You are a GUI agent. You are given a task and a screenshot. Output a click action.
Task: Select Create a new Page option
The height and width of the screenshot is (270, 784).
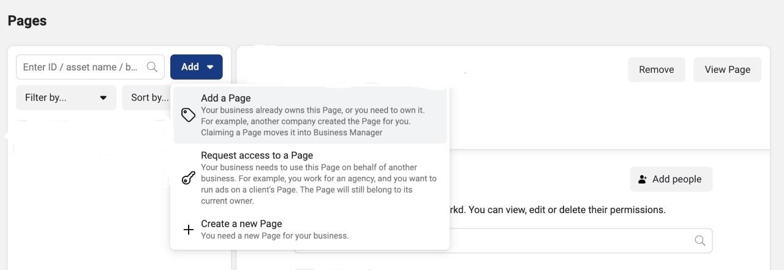point(241,224)
